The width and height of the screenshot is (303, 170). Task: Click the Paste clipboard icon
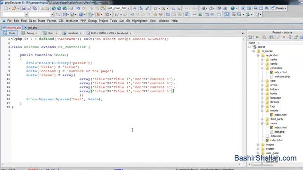102,8
